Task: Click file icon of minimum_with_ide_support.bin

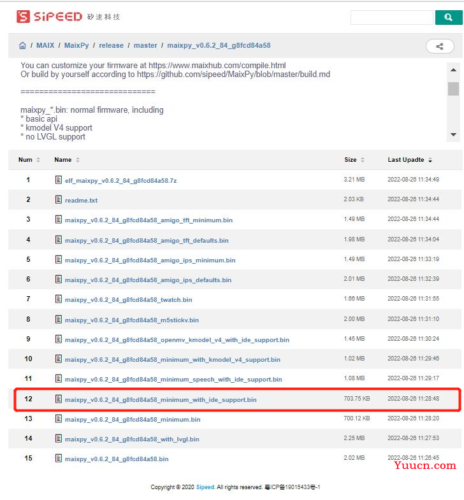Action: 59,399
